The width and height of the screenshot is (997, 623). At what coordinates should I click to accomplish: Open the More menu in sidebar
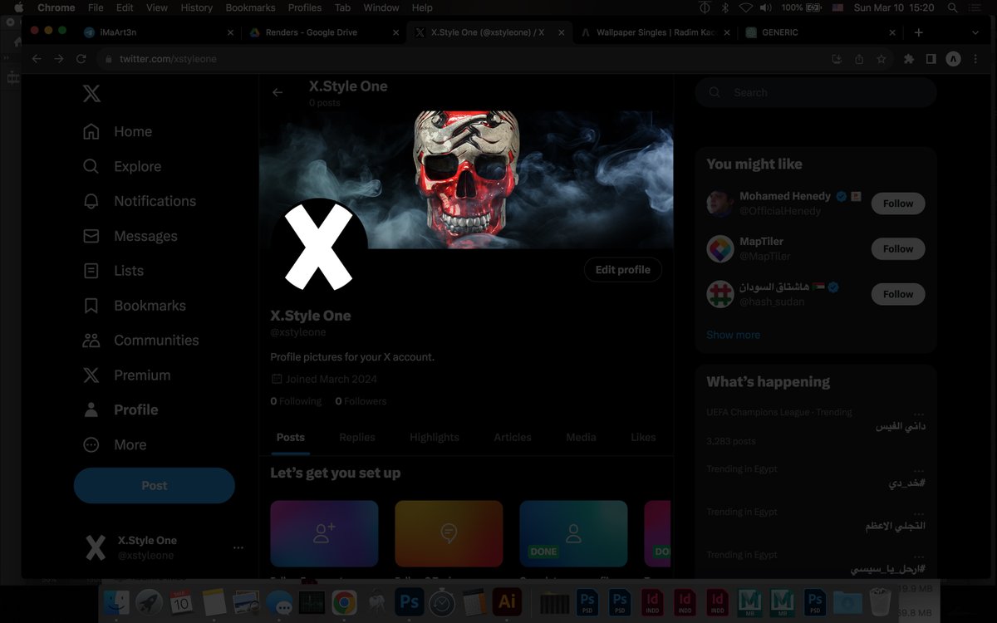pos(115,444)
